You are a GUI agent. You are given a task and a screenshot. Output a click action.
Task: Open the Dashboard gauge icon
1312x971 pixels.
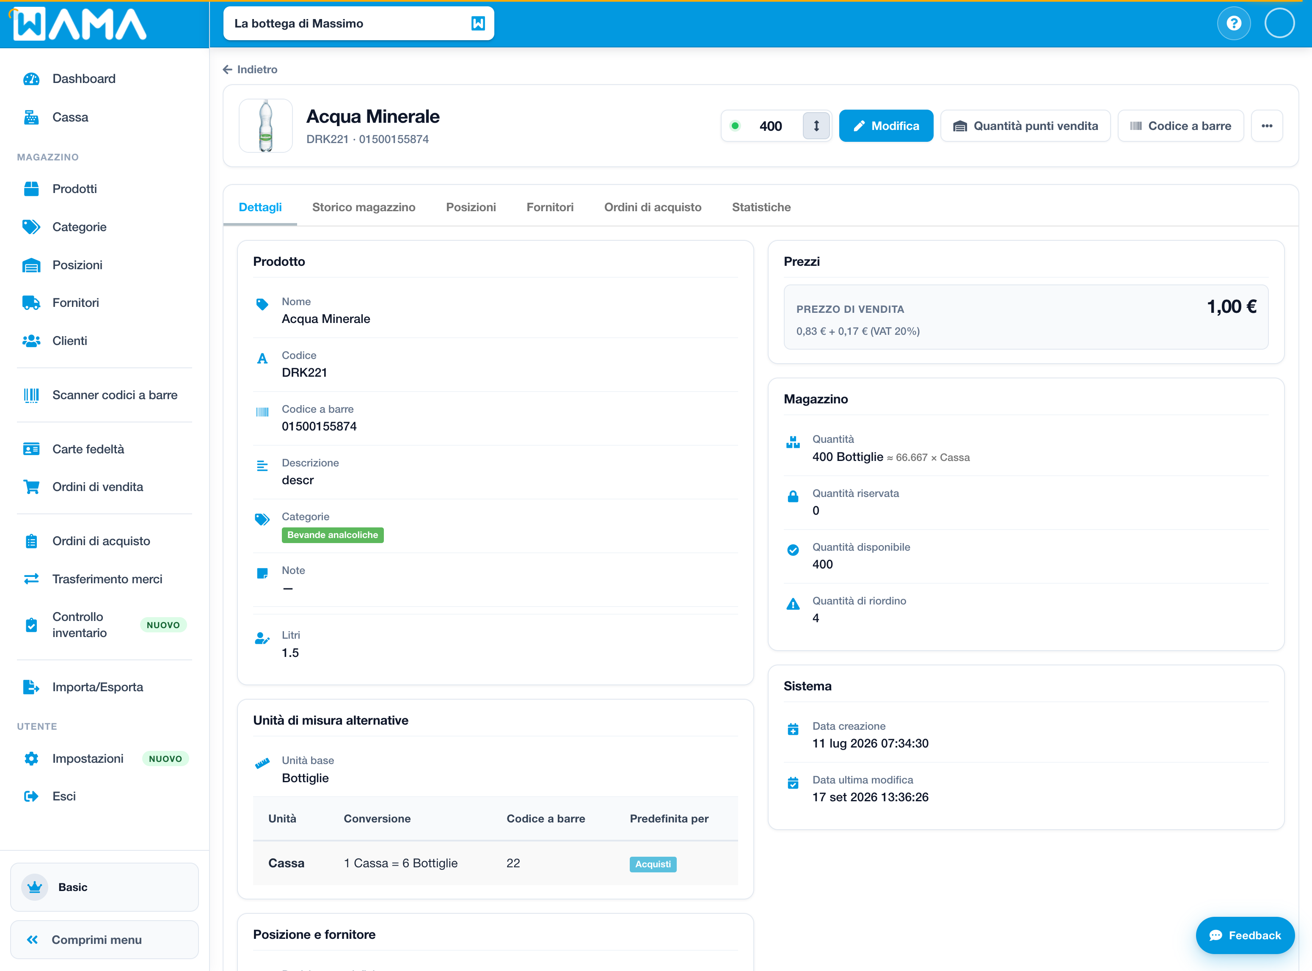point(31,79)
